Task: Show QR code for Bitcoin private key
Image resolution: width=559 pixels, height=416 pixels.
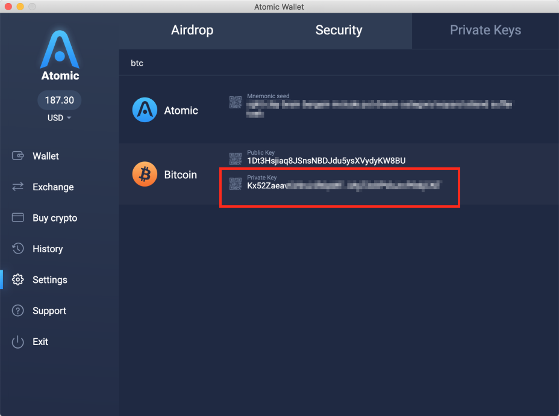Action: (236, 184)
